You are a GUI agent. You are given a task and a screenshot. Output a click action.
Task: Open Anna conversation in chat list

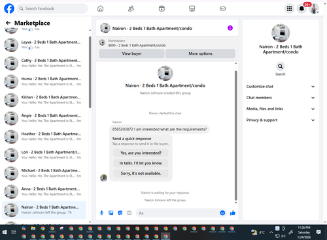[44, 191]
